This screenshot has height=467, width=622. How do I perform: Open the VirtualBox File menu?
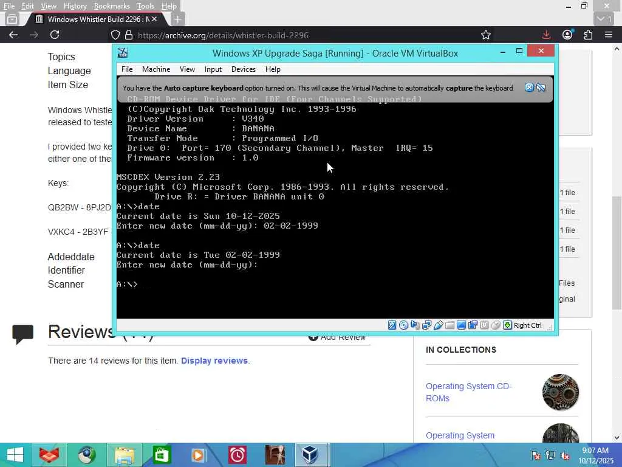[x=127, y=69]
